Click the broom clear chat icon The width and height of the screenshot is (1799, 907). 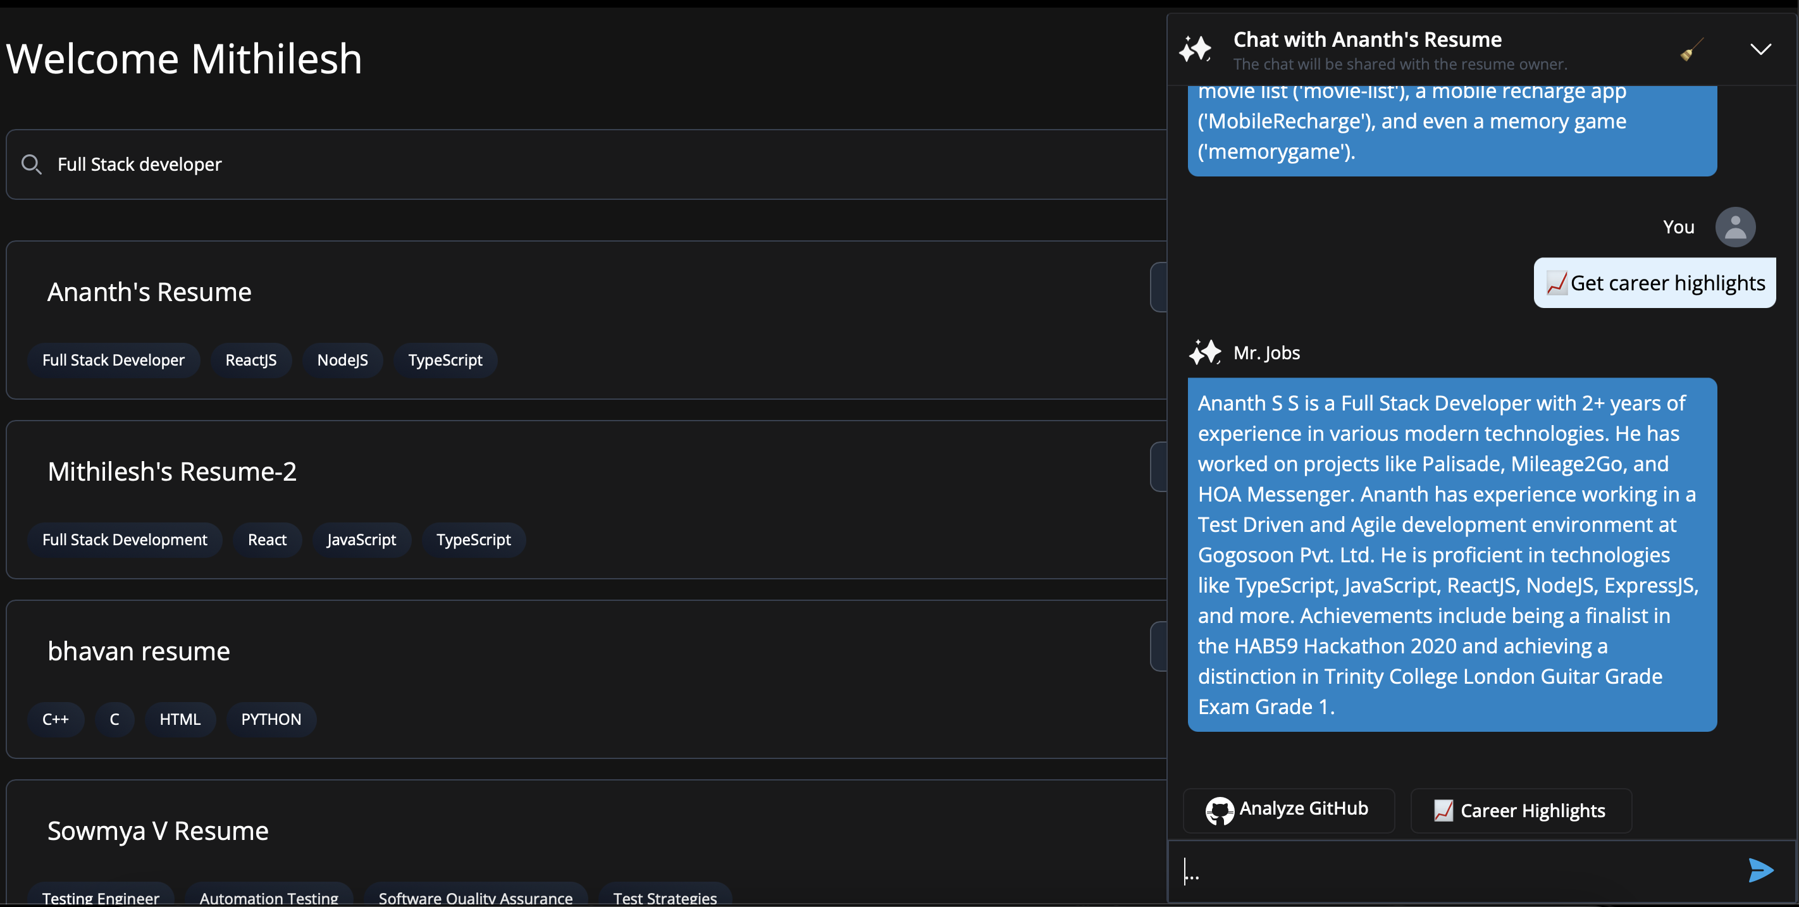pos(1691,49)
